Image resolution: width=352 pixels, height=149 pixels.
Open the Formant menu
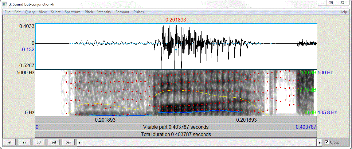coord(122,12)
